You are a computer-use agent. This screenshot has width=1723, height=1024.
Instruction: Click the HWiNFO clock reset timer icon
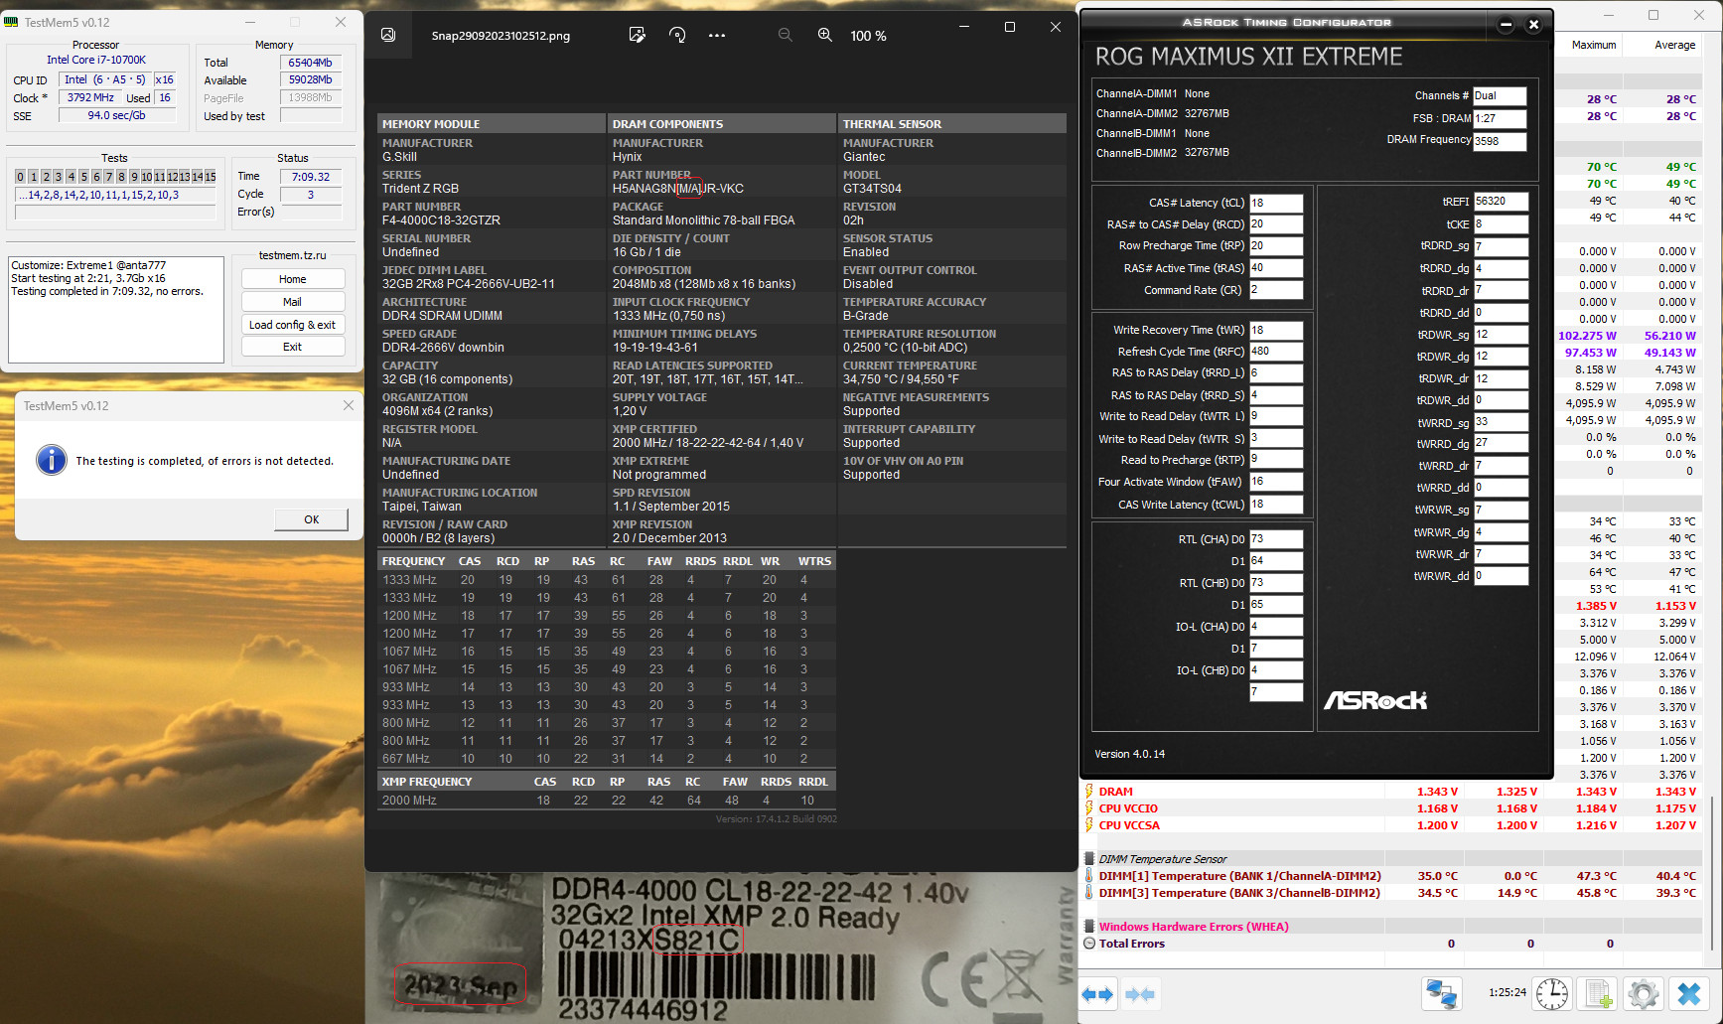[x=1551, y=993]
